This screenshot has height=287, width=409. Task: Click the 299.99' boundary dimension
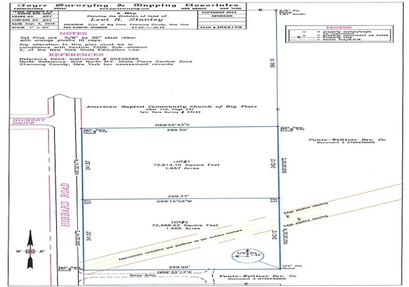point(180,267)
